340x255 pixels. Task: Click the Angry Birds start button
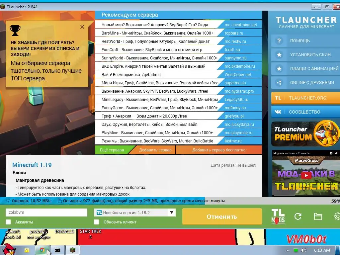click(x=10, y=249)
